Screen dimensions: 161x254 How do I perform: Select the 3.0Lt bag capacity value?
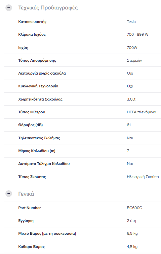coord(131,99)
